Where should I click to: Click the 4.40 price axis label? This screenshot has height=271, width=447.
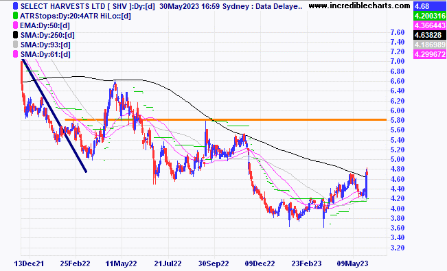[398, 189]
